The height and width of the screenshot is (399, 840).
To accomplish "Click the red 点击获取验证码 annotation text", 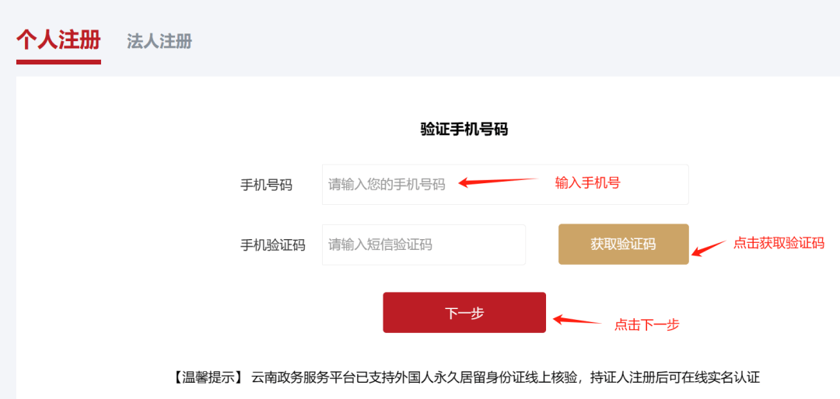I will [x=779, y=243].
